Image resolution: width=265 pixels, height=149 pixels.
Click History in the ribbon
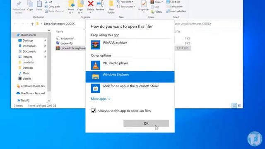pos(157,12)
